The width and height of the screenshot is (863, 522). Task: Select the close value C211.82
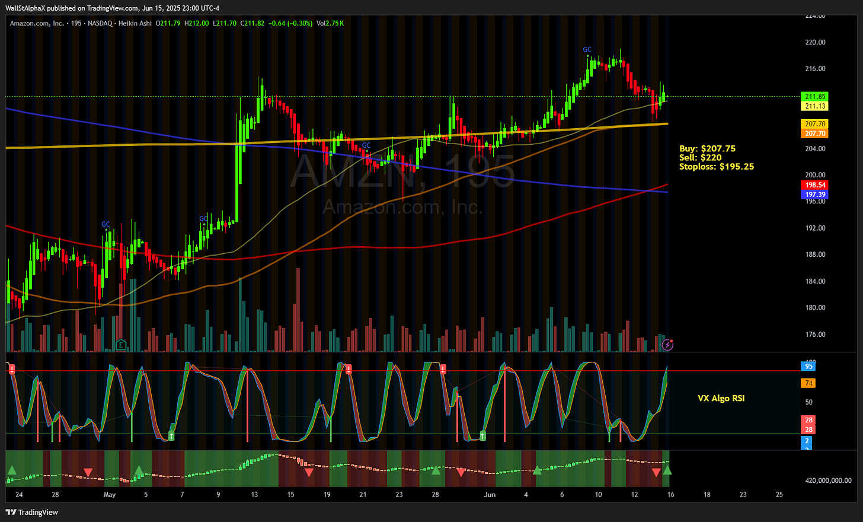coord(252,23)
